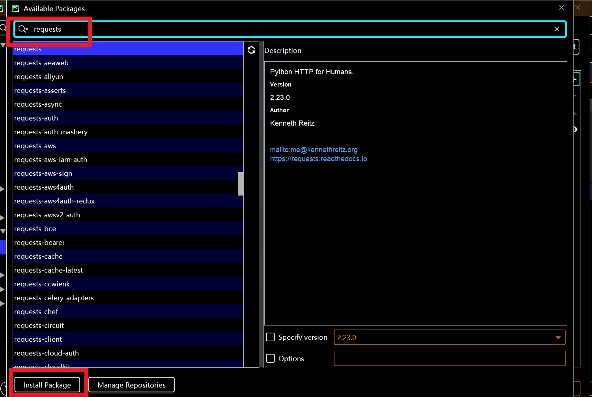The width and height of the screenshot is (592, 397).
Task: Select requests-ccwienk in the list
Action: (128, 284)
